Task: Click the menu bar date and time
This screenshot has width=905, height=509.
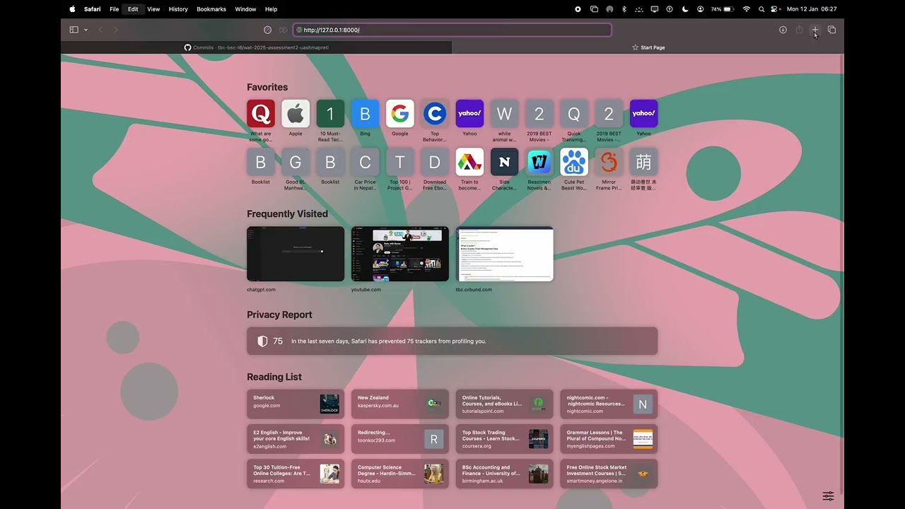Action: 812,9
